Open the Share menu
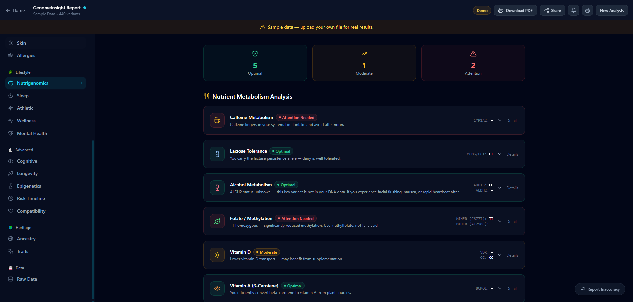This screenshot has height=302, width=633. tap(552, 10)
